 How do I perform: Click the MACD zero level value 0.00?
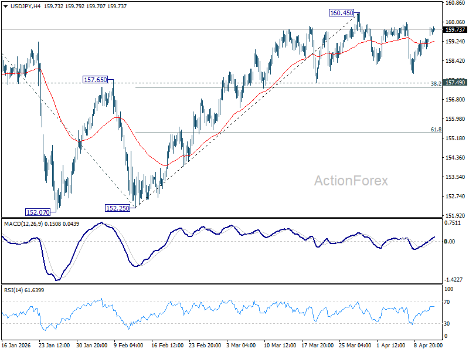pyautogui.click(x=450, y=242)
